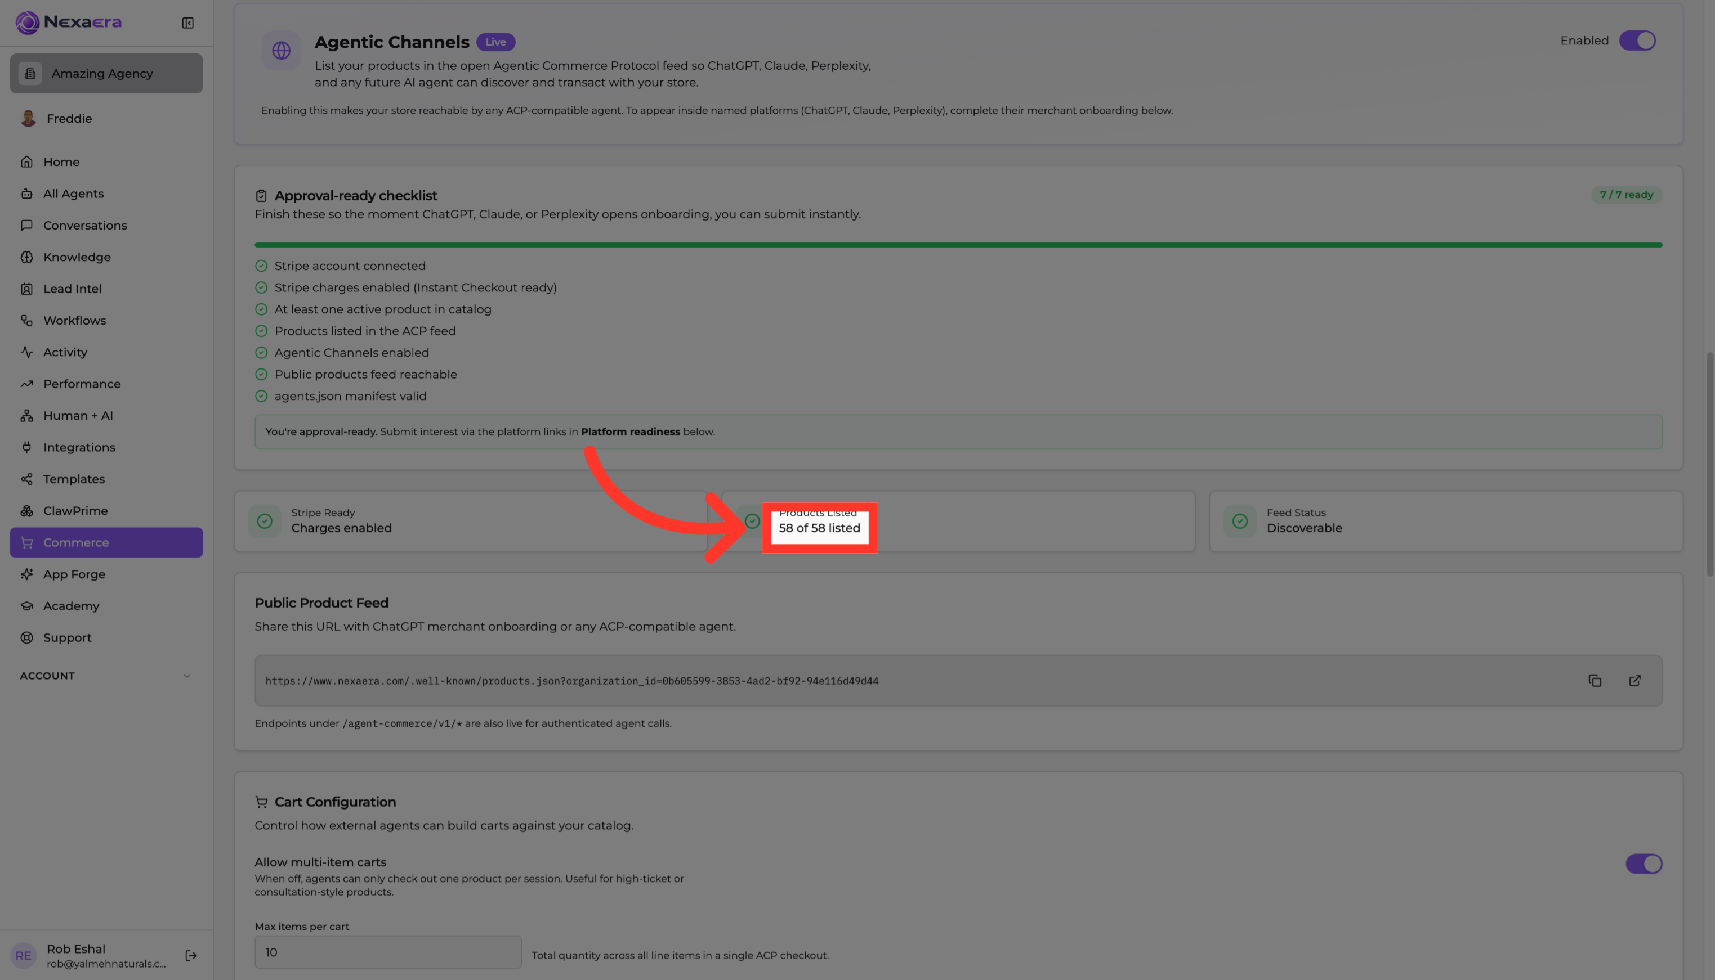Click the logout icon beside Rob Eshal
This screenshot has width=1715, height=980.
[x=191, y=955]
